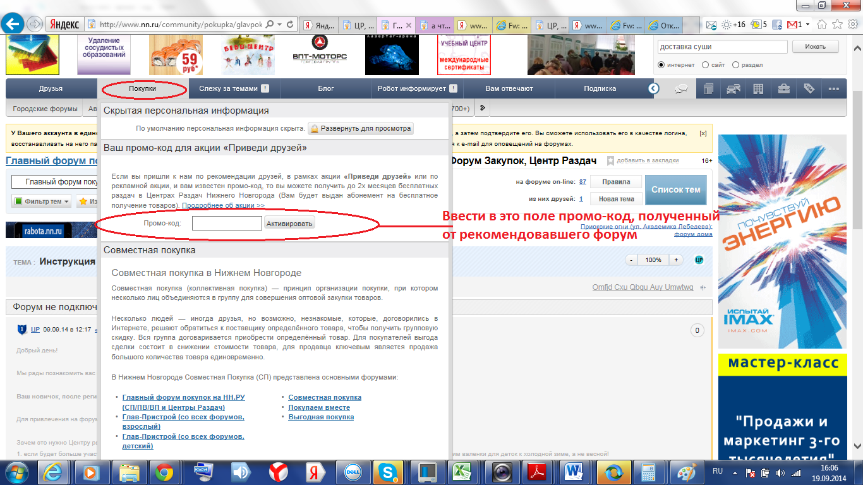Image resolution: width=863 pixels, height=485 pixels.
Task: Open the "Фильтр тем" dropdown
Action: pyautogui.click(x=42, y=201)
